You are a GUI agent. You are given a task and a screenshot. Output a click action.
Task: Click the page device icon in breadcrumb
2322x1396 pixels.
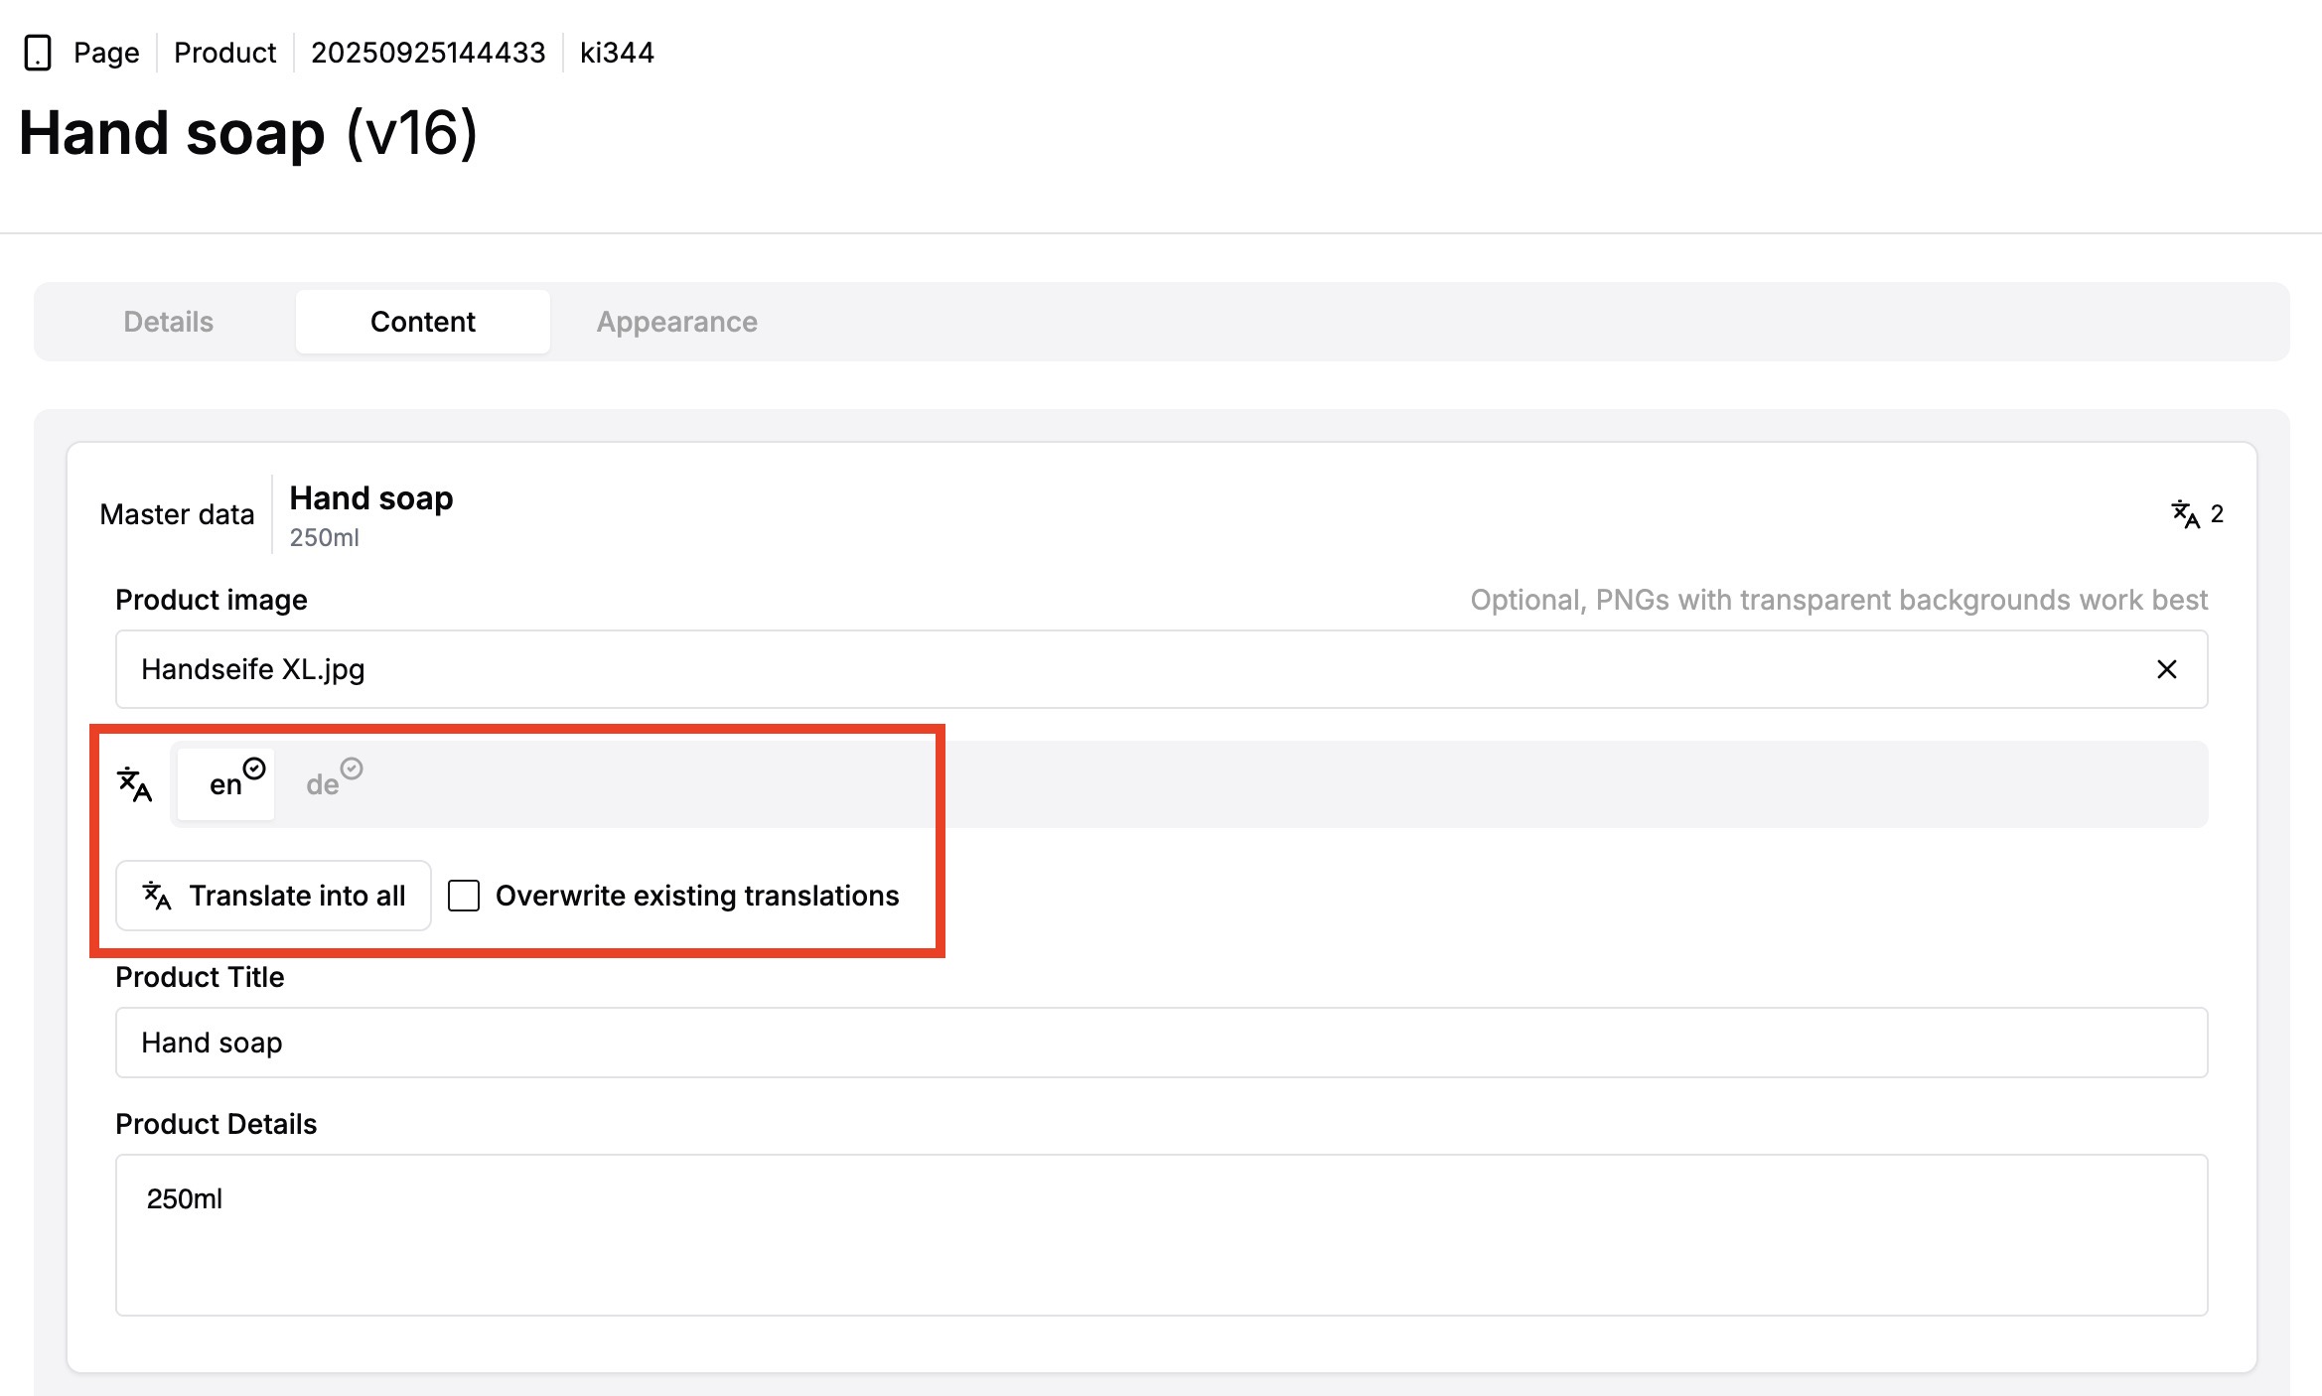tap(38, 53)
